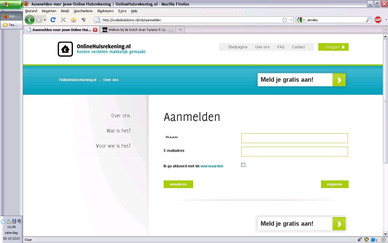
Task: Close the Aanmelden tab with red X
Action: [x=95, y=30]
